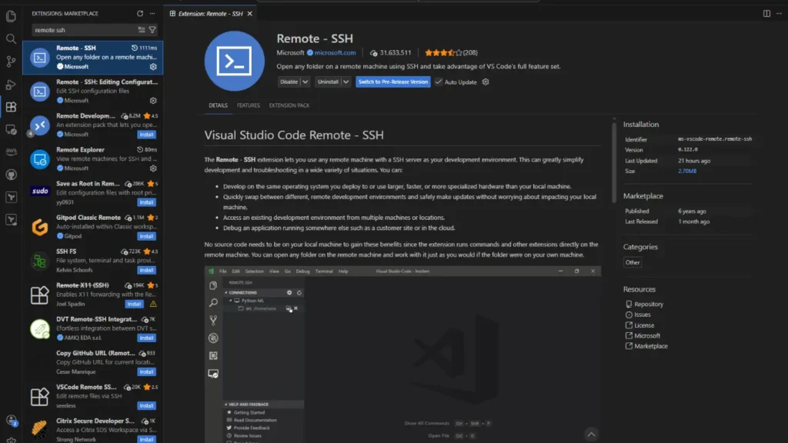
Task: Close the Extension: Remote - SSH tab
Action: click(252, 14)
